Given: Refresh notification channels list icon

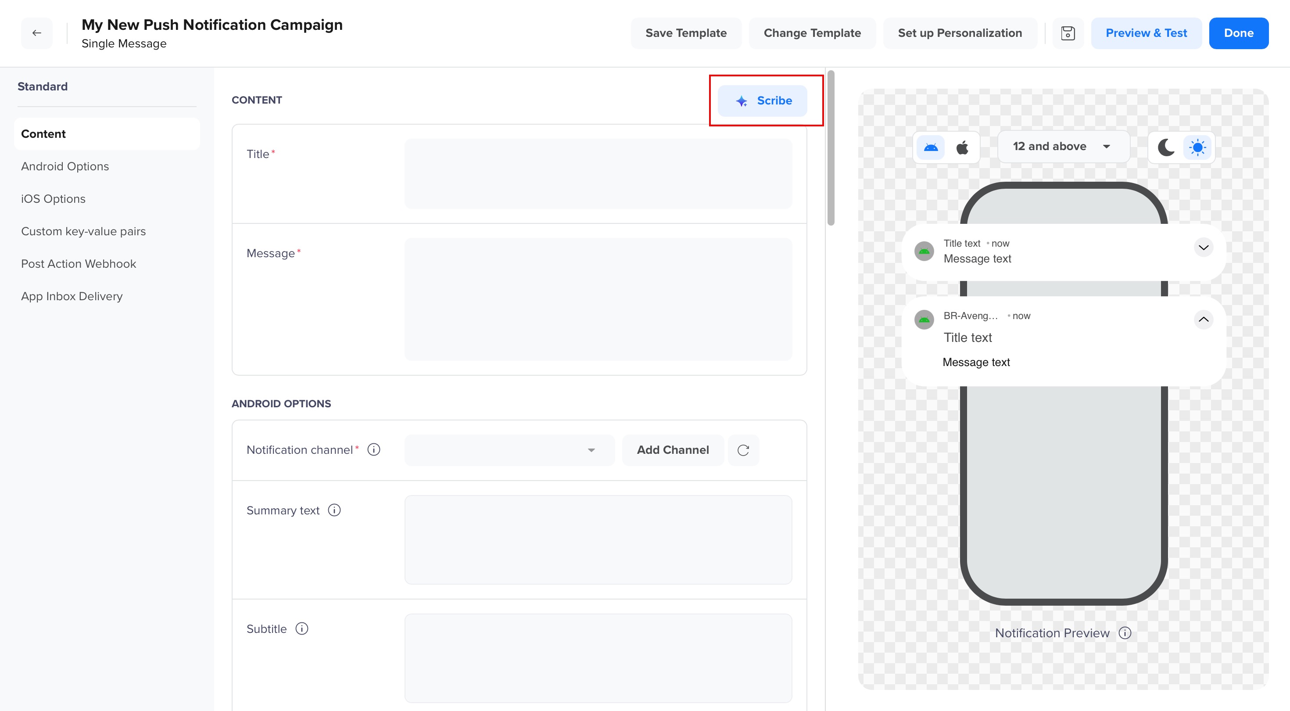Looking at the screenshot, I should click(743, 450).
